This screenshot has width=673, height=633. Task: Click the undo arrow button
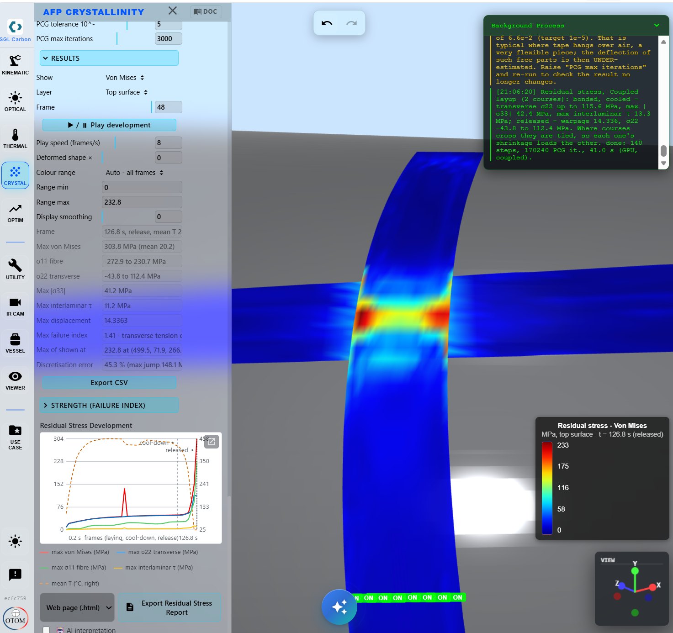point(327,23)
